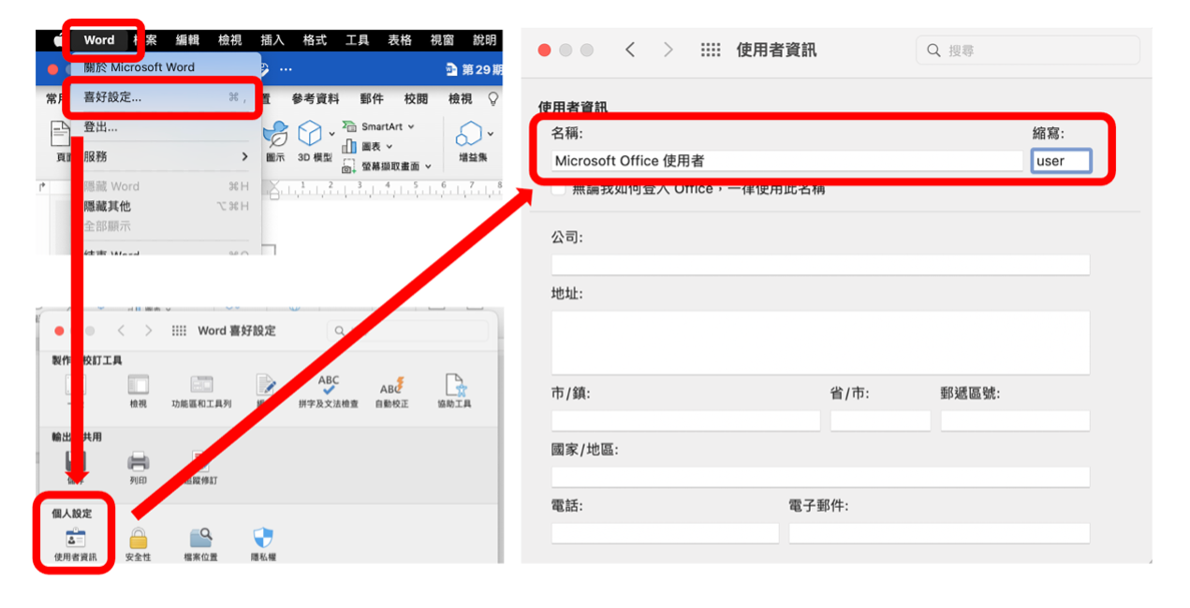Click the 搜尋 search field in 使用者資訊
This screenshot has height=608, width=1190.
pyautogui.click(x=1027, y=51)
